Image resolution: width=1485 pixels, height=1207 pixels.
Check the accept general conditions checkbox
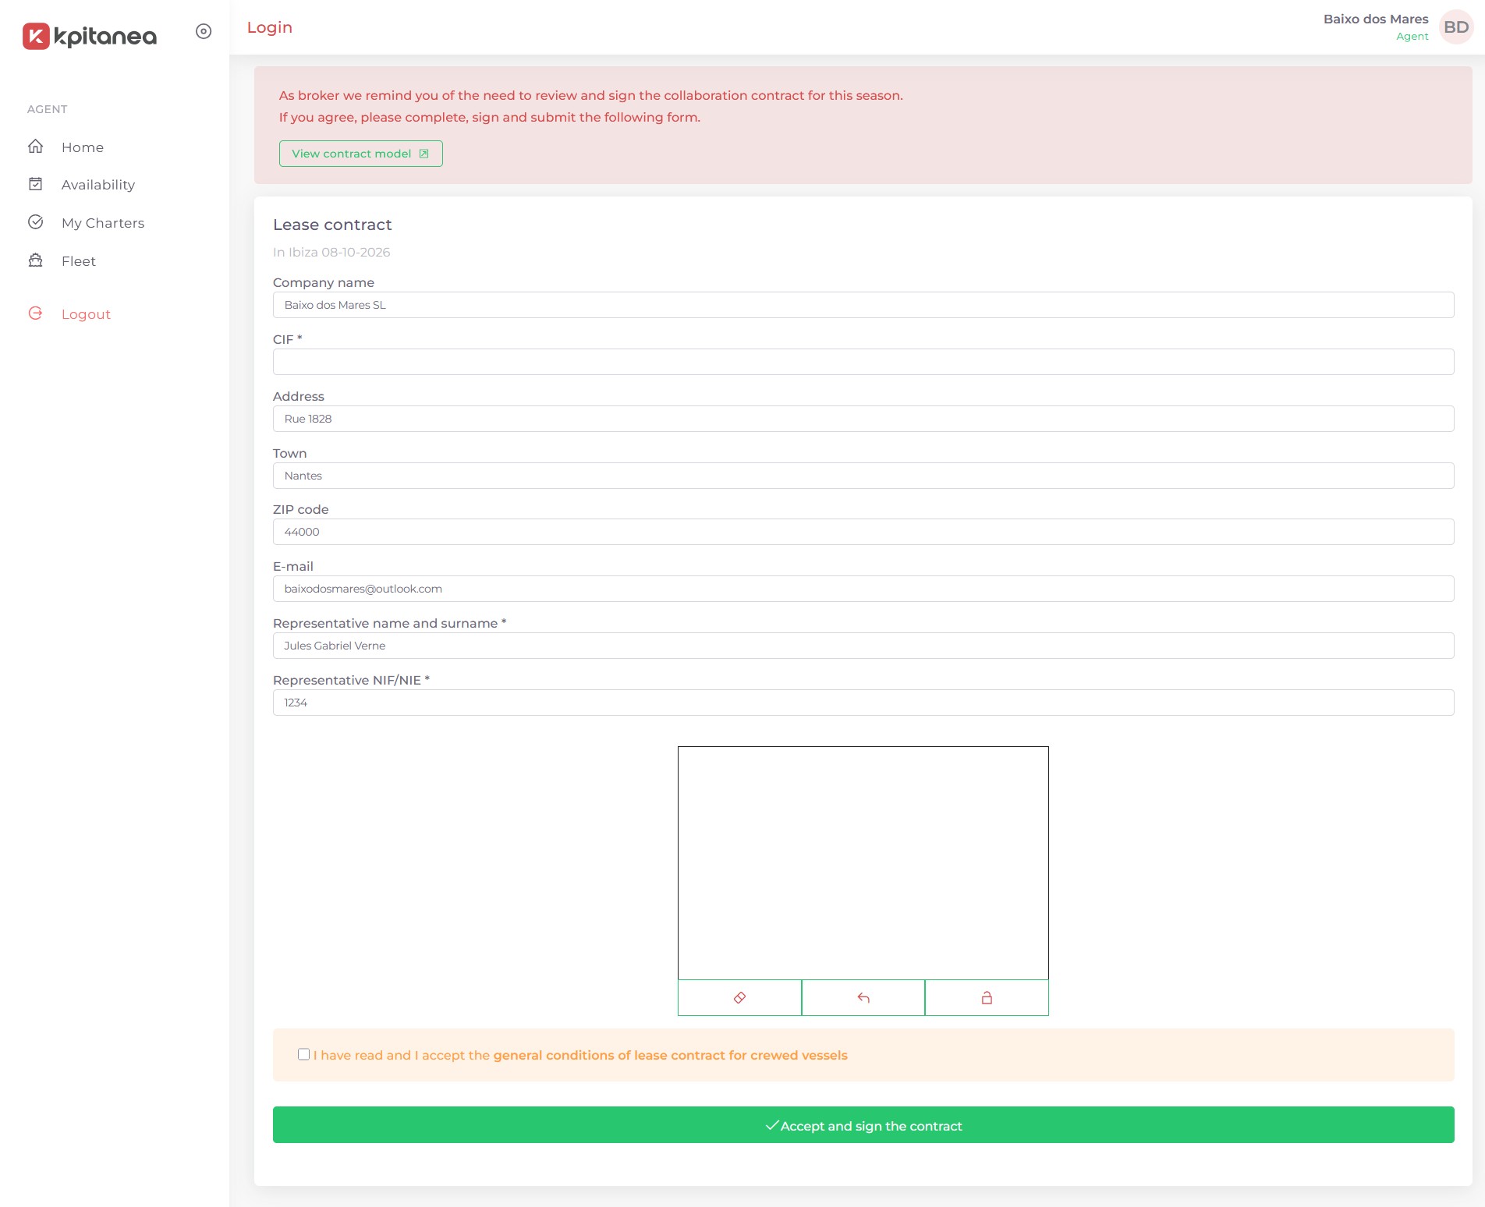tap(304, 1054)
